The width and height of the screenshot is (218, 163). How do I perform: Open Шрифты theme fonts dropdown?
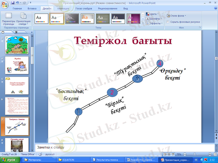point(153,19)
